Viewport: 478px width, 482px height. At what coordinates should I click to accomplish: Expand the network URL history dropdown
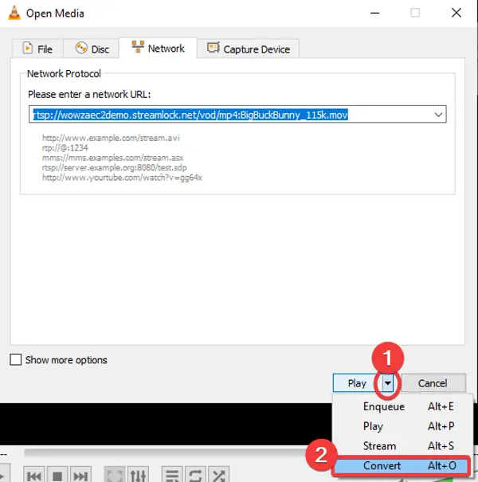point(438,115)
